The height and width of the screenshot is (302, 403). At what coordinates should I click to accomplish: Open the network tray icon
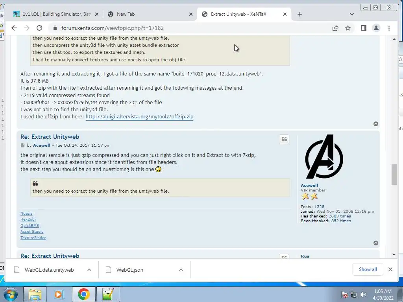(354, 295)
